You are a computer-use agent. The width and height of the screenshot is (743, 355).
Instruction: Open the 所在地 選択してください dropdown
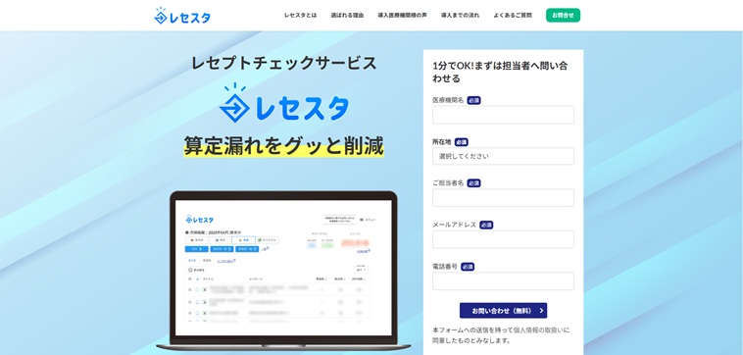503,156
